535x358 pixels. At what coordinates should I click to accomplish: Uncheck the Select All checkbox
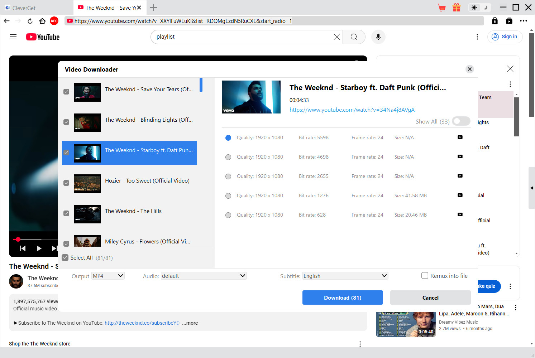coord(65,257)
